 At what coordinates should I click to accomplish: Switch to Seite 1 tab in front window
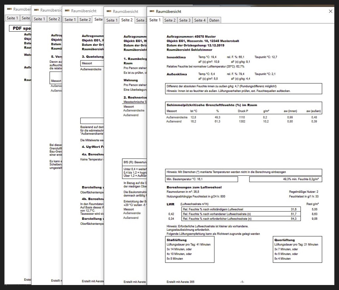pos(155,20)
